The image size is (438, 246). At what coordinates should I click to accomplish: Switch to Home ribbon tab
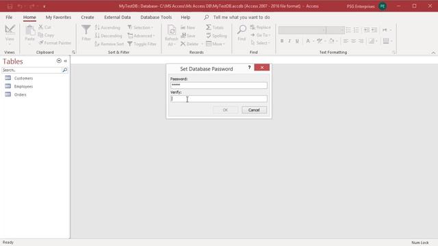tap(29, 17)
